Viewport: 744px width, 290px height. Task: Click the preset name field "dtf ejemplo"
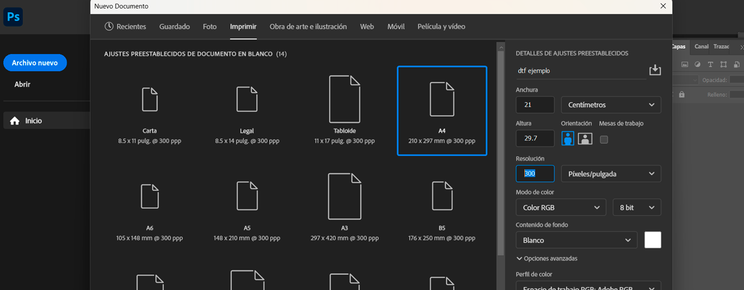(x=580, y=71)
